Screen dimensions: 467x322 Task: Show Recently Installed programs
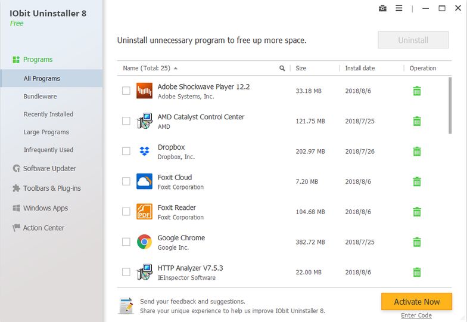(x=49, y=114)
